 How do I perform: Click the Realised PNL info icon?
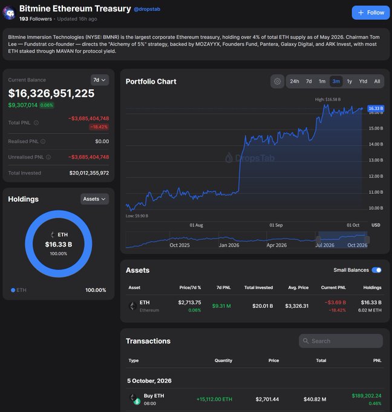pos(43,141)
